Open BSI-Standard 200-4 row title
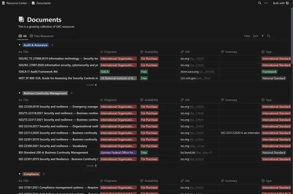Screen dimensions: 293x194 [53, 152]
